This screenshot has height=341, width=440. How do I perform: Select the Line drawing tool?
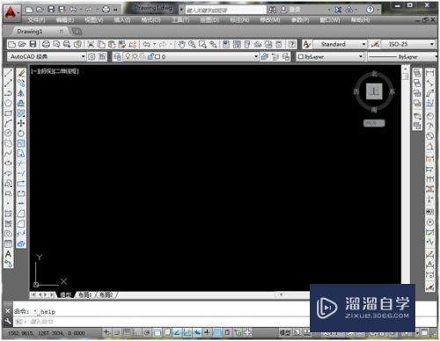coord(8,73)
